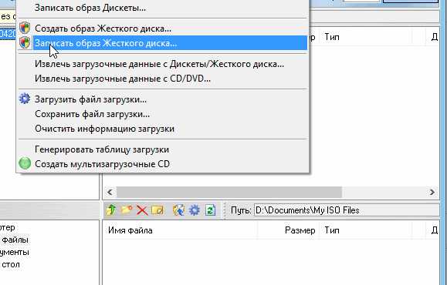Screen dimensions: 447x285
Task: Select 'Сохранить файл загрузки...' entry
Action: click(x=162, y=114)
